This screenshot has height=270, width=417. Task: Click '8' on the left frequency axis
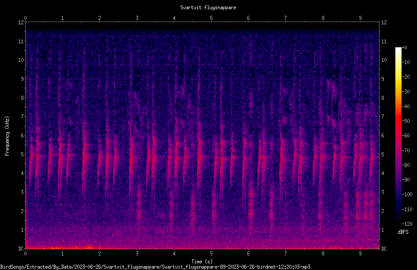(22, 98)
